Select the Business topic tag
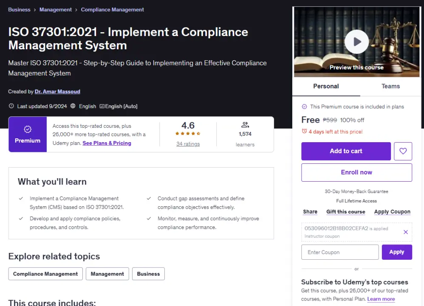Image resolution: width=424 pixels, height=306 pixels. tap(148, 274)
